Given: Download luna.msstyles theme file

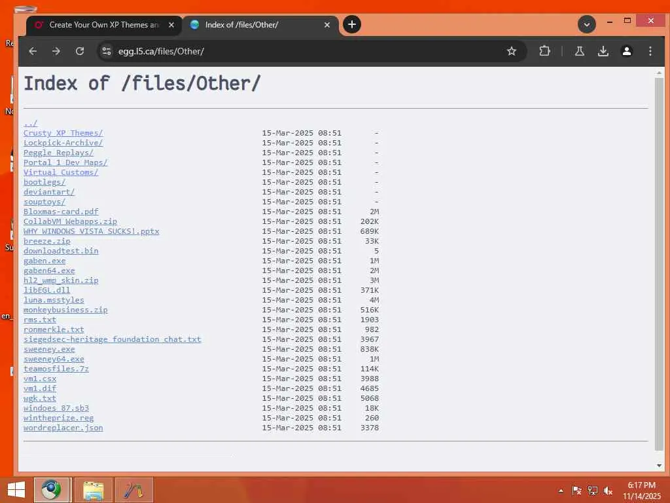Looking at the screenshot, I should pos(54,300).
